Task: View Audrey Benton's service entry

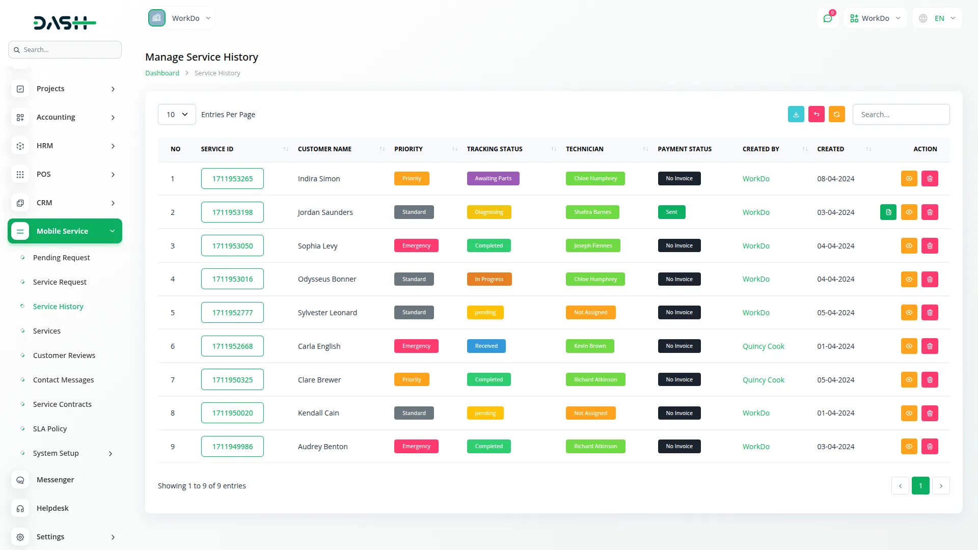Action: [x=909, y=446]
